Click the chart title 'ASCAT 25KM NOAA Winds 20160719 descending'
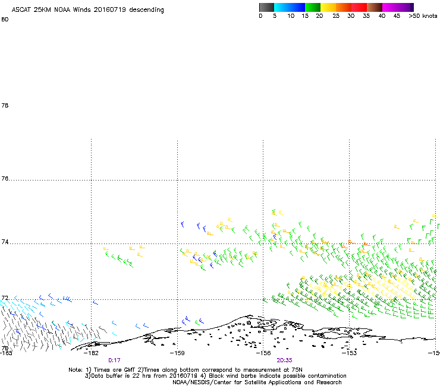 pyautogui.click(x=87, y=10)
